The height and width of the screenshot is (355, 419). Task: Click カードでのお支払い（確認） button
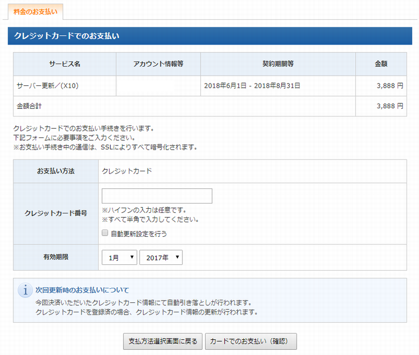251,341
